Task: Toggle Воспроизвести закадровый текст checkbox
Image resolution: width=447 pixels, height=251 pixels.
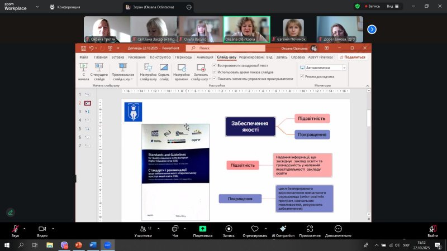Action: tap(215, 65)
